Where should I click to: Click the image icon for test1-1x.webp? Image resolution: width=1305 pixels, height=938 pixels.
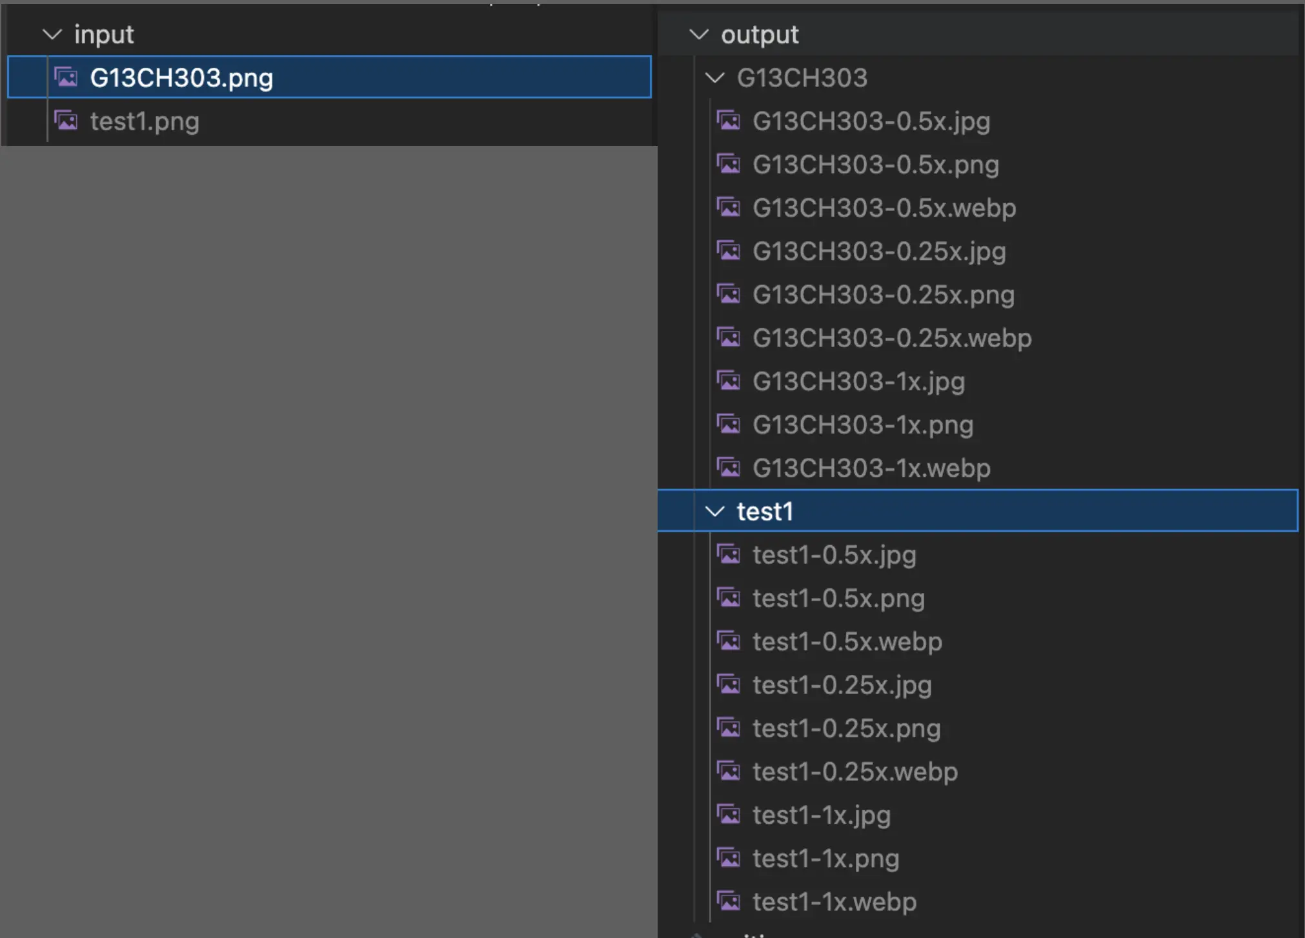(x=729, y=901)
